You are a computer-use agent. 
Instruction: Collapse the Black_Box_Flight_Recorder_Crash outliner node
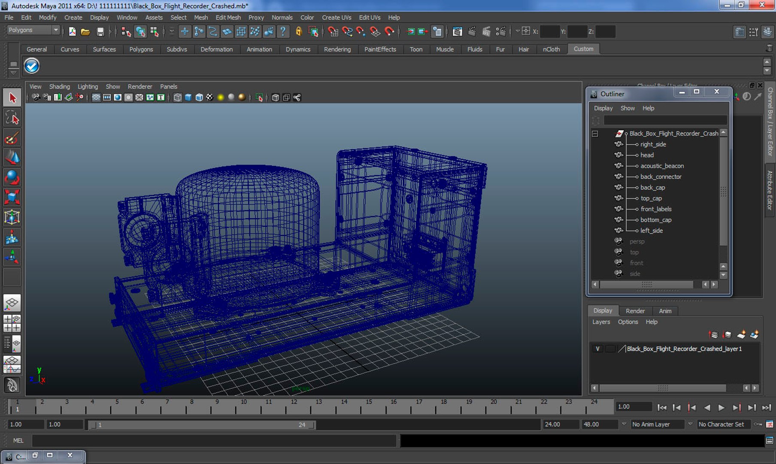click(595, 134)
